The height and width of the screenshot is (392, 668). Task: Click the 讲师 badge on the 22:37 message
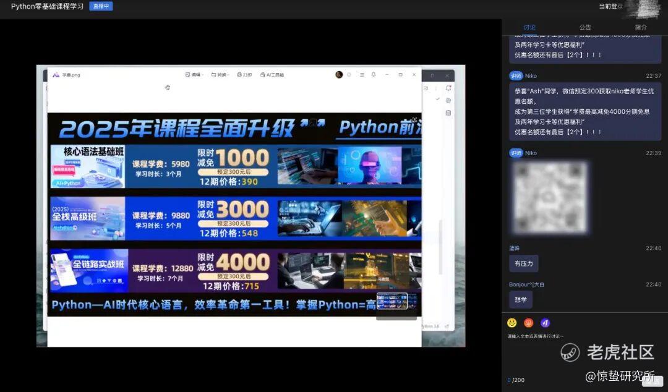(x=516, y=76)
